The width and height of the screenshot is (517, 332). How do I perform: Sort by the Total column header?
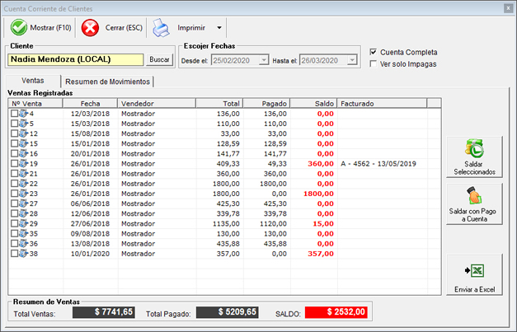(219, 104)
